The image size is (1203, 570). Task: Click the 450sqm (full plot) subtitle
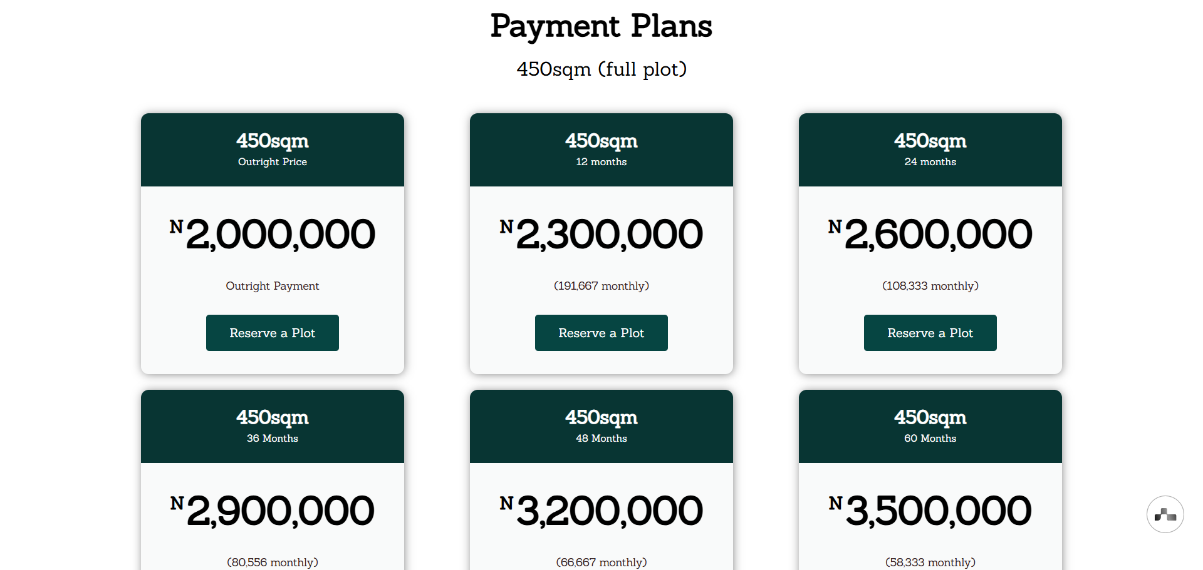coord(601,69)
